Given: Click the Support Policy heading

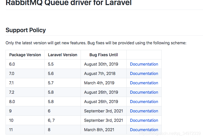Looking at the screenshot, I should pyautogui.click(x=26, y=30).
